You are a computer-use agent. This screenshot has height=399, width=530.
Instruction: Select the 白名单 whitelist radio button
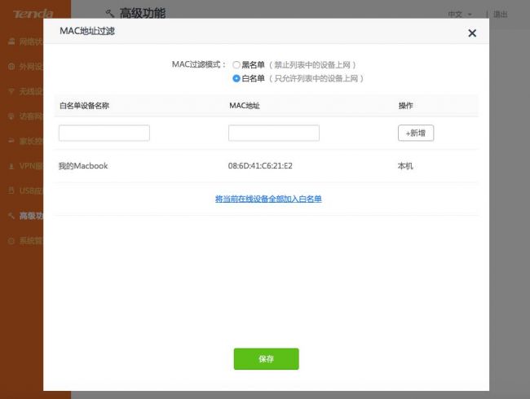[236, 78]
